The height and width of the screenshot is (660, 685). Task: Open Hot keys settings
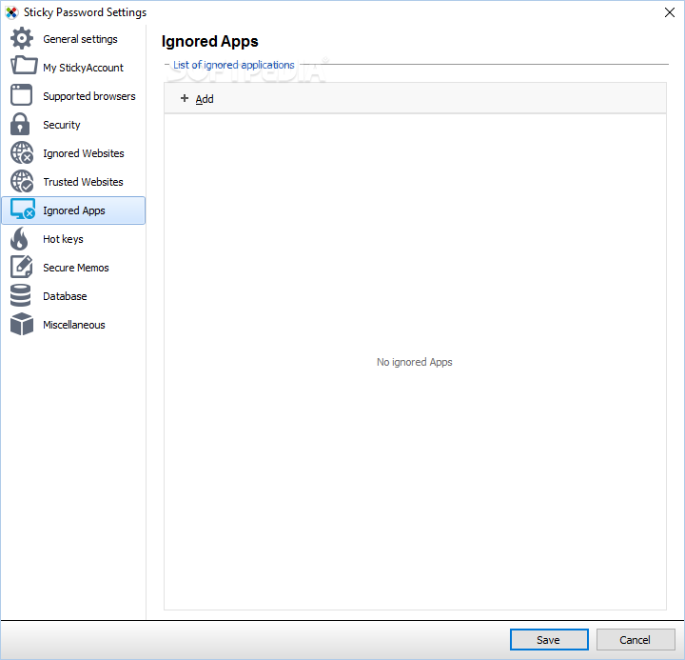click(x=73, y=239)
